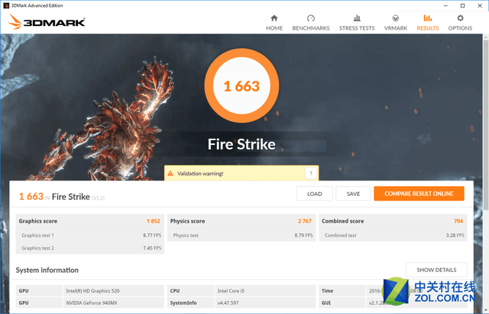489x314 pixels.
Task: Select the Physics test row
Action: point(241,235)
